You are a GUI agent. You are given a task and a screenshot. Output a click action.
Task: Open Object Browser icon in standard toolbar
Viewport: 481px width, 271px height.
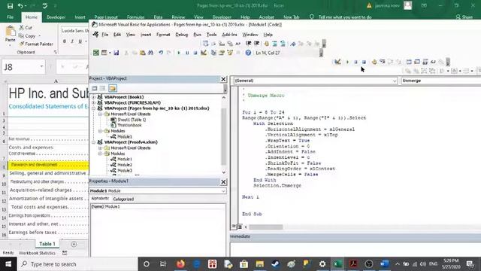point(230,53)
